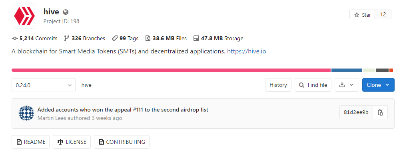Click Martin Lees author avatar
Viewport: 403px width, 151px height.
(26, 113)
